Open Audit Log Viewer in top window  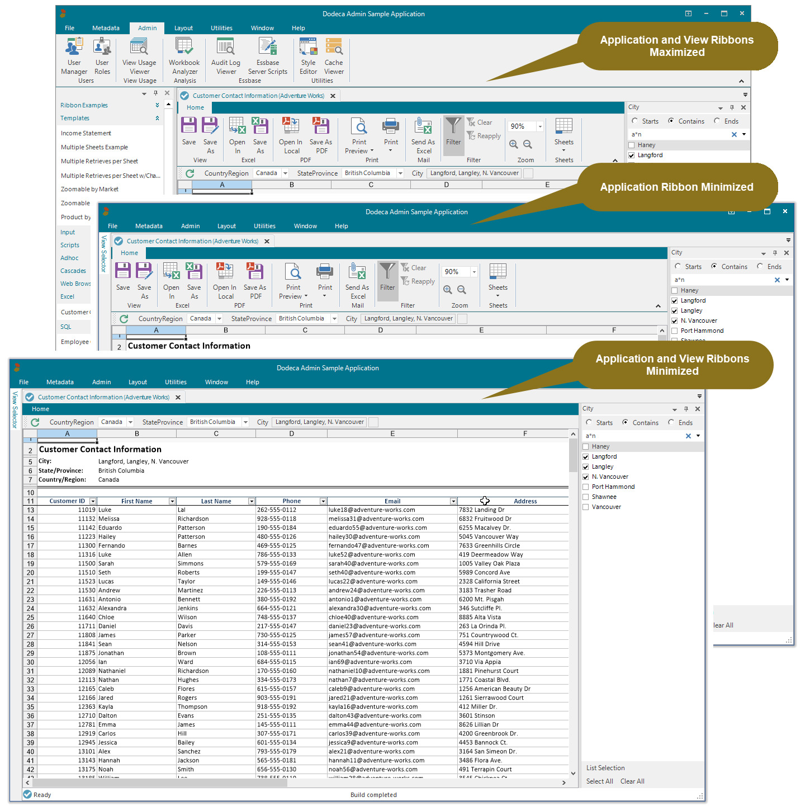(226, 56)
